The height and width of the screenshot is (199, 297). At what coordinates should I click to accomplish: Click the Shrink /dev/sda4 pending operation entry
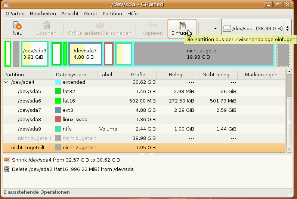pos(66,160)
